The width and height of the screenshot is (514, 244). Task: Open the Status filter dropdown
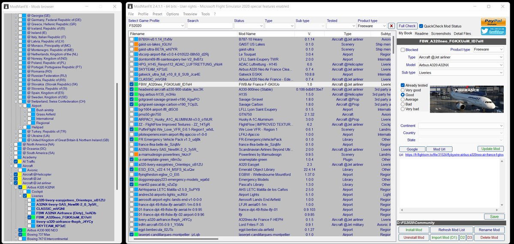coord(248,26)
